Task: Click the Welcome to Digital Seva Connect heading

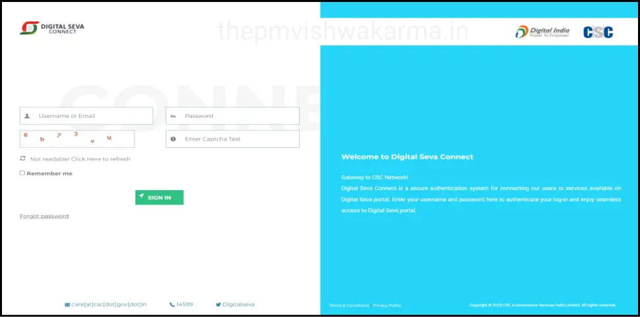Action: click(407, 157)
